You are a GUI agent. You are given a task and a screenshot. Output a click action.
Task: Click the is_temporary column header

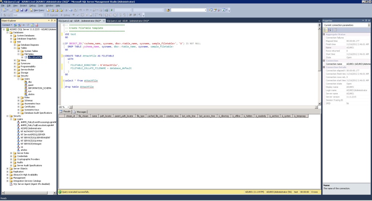point(300,116)
